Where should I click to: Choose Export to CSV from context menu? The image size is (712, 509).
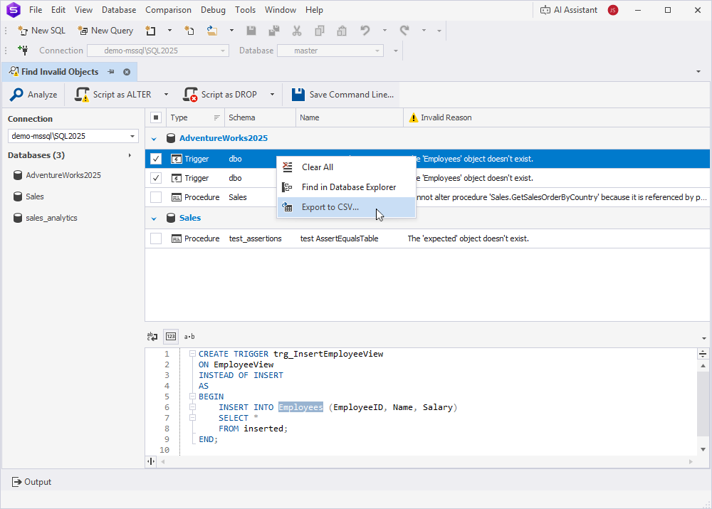tap(346, 207)
